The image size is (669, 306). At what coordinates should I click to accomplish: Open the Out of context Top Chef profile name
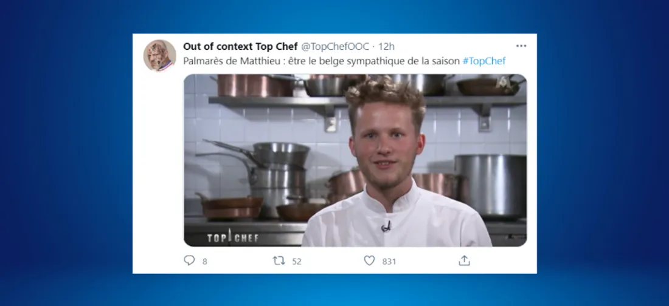240,47
